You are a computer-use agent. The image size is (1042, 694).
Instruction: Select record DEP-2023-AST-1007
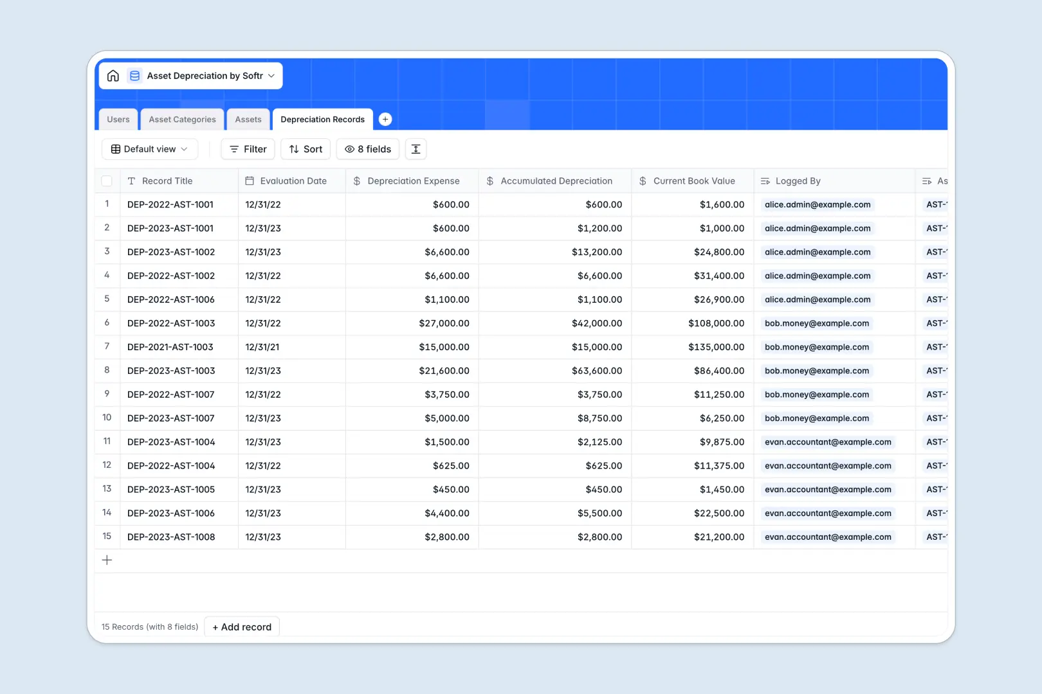[x=171, y=419]
